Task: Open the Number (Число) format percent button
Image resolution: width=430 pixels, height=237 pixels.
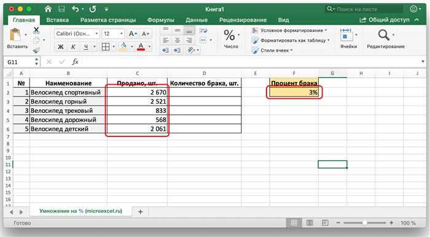Action: (x=230, y=36)
